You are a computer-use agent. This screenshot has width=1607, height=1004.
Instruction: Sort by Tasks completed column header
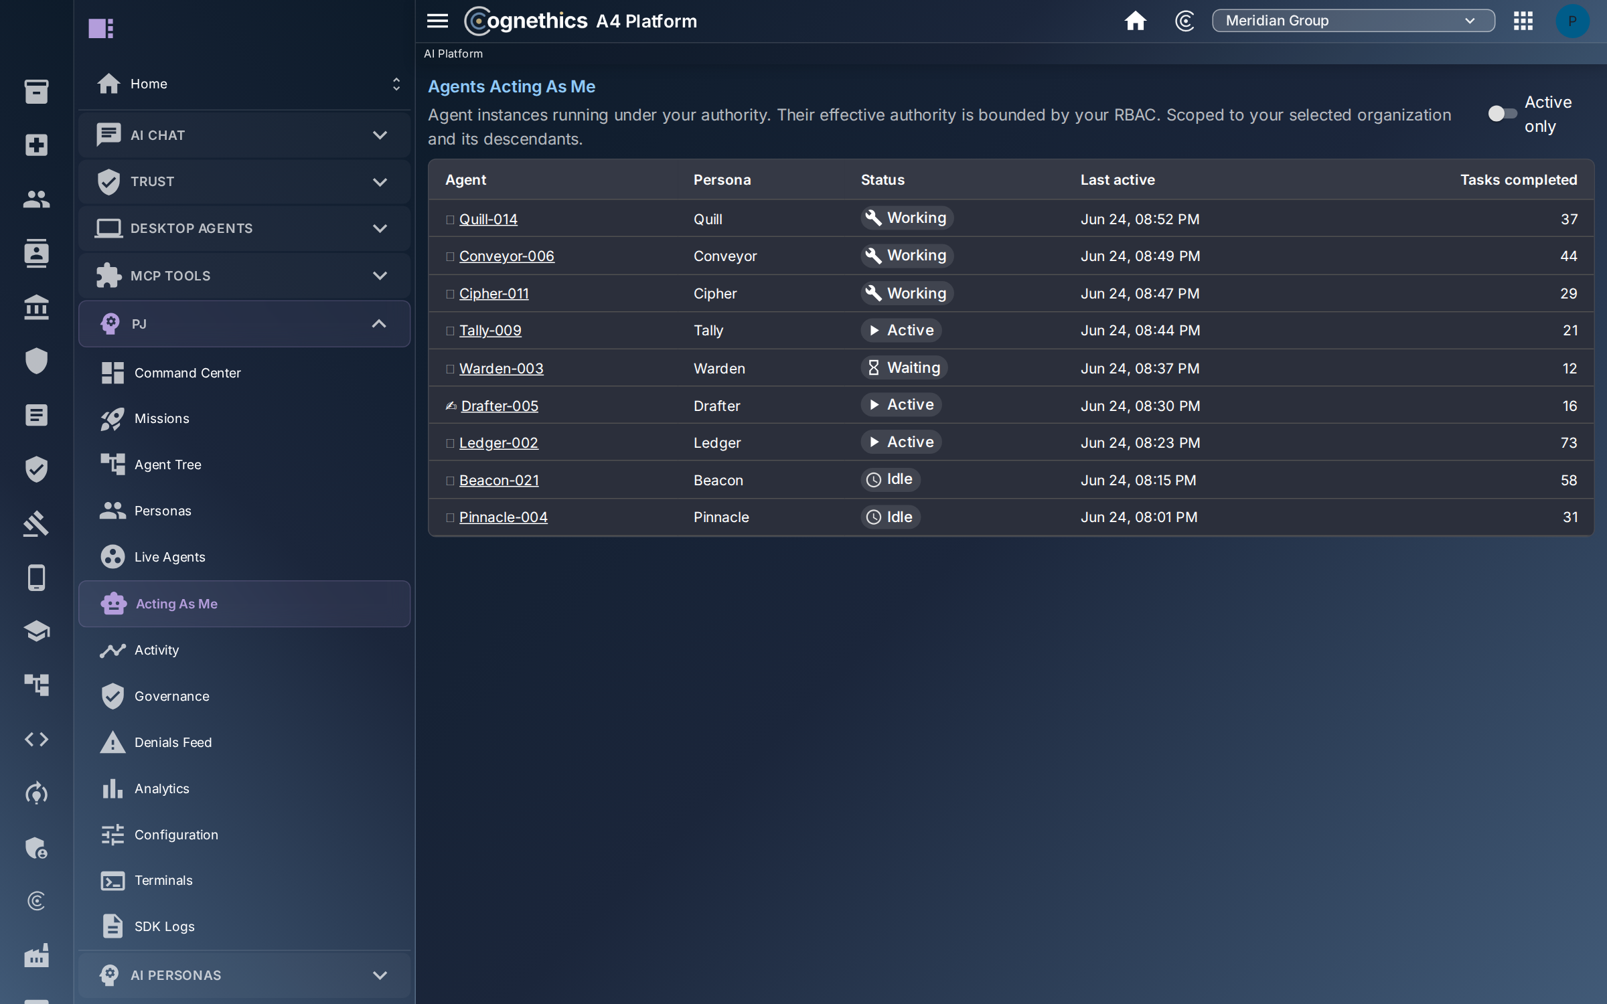pos(1518,180)
